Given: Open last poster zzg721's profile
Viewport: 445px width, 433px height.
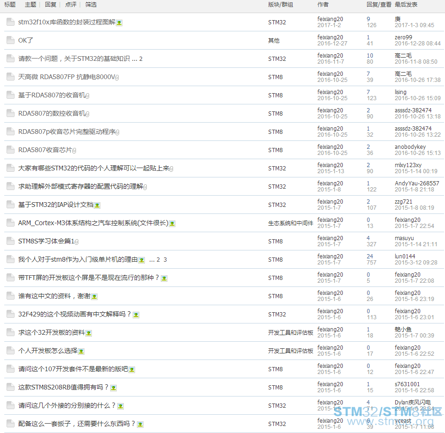Looking at the screenshot, I should coord(403,202).
